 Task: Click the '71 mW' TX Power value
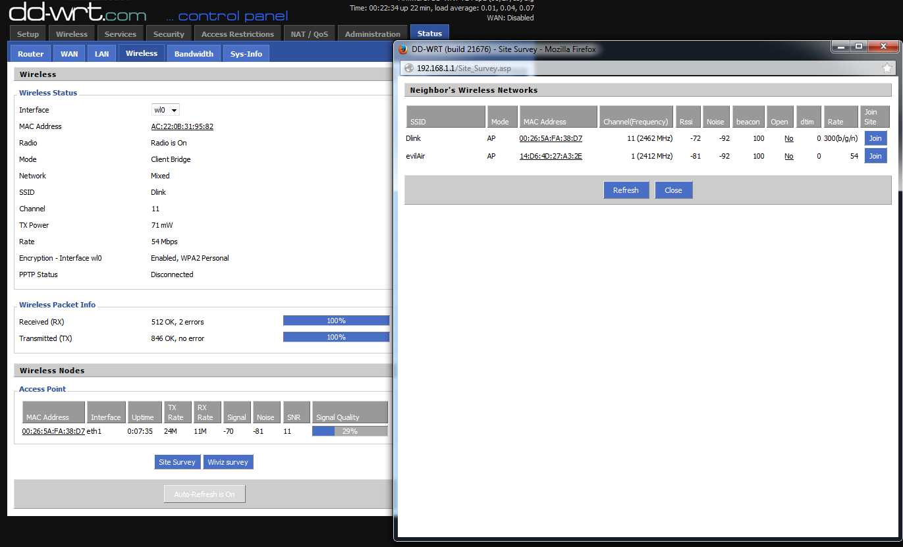(162, 225)
